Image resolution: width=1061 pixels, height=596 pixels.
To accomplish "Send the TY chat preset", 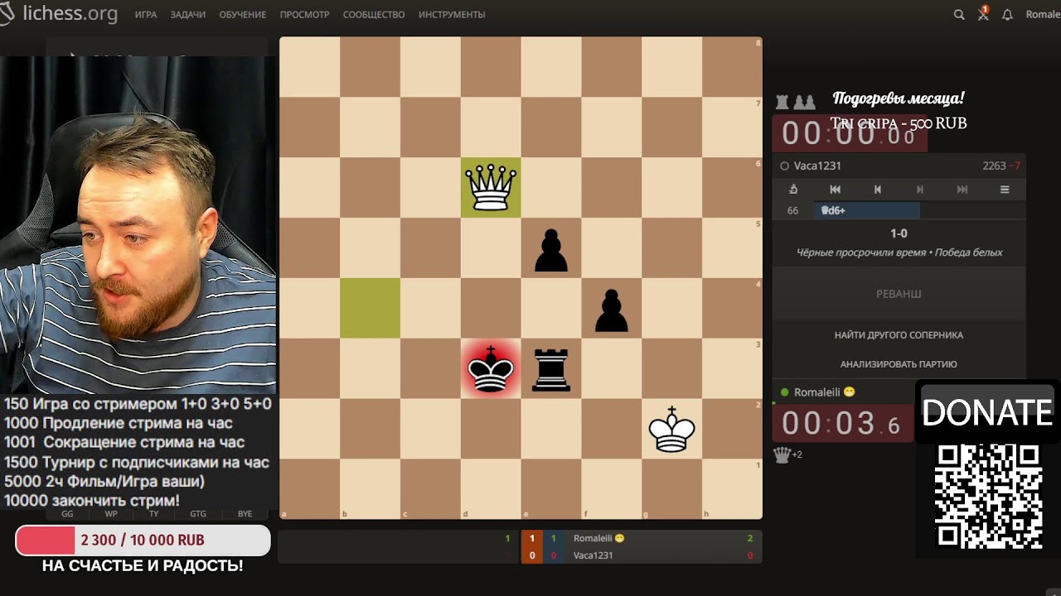I will (154, 514).
